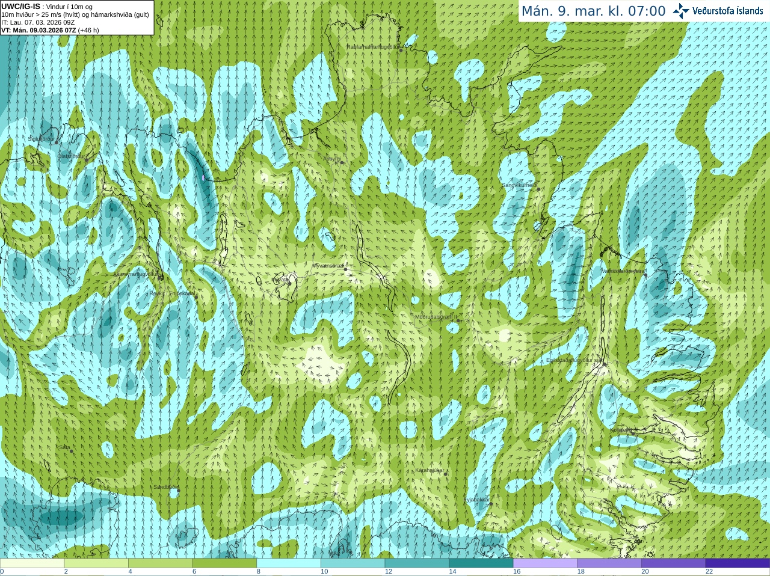Select the IT: Lau. 07. 03. 2026 09Z line

38,22
